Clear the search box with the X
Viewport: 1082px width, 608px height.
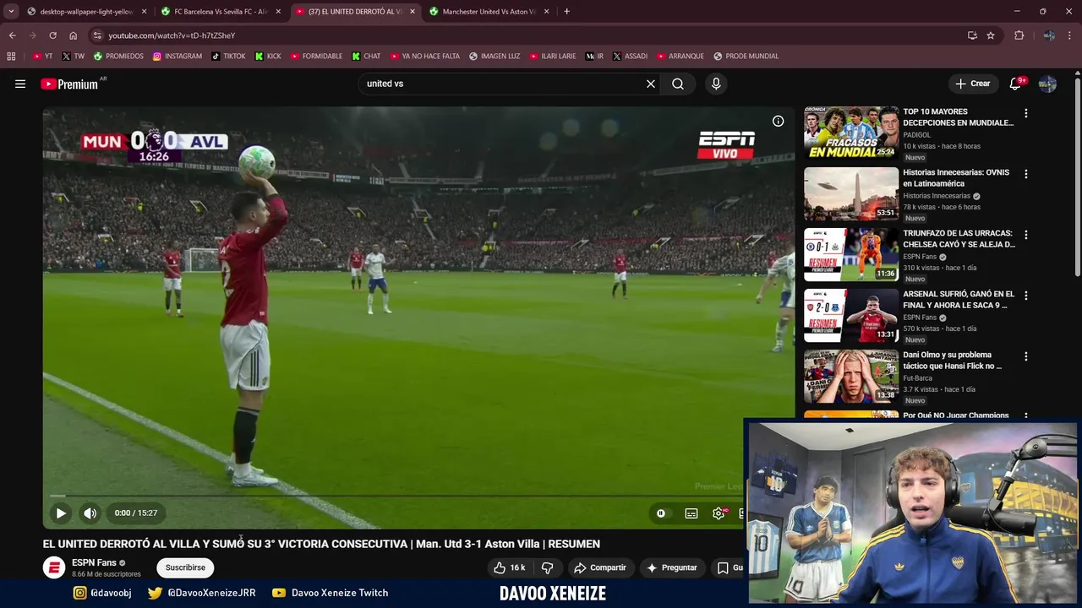coord(651,84)
